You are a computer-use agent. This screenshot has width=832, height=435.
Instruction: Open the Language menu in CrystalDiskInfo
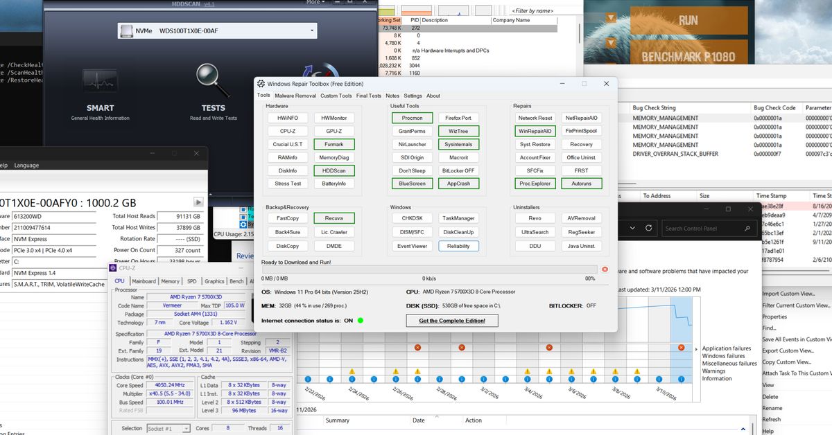[26, 166]
